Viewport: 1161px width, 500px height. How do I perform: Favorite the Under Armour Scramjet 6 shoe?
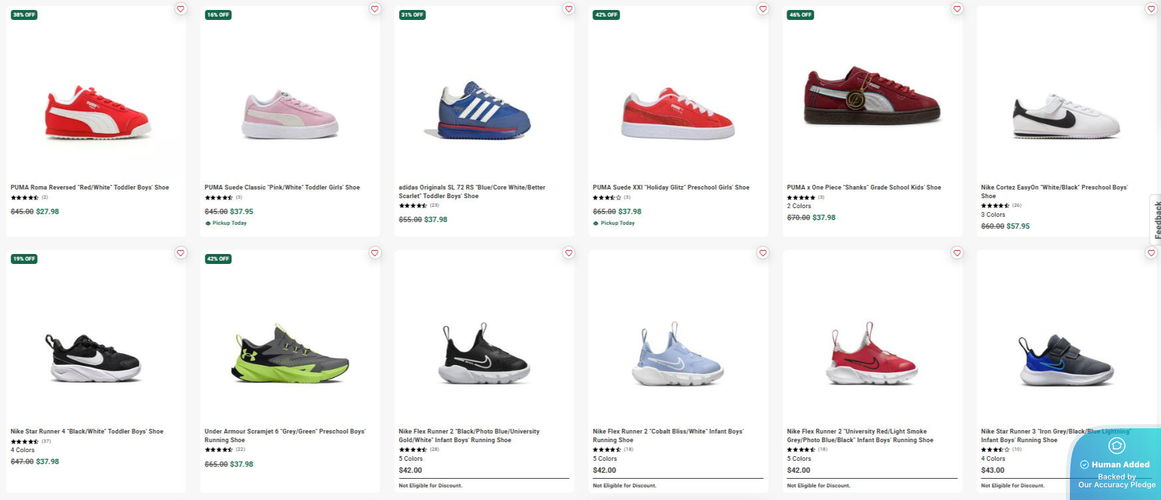(x=374, y=253)
